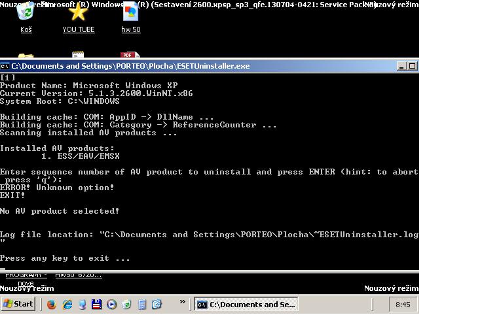Screen dimensions: 501x332
Task: Open the hw 50 desktop file
Action: click(x=131, y=18)
